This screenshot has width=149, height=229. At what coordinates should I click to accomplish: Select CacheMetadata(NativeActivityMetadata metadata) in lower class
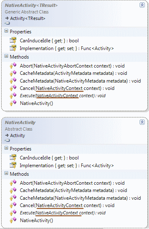[80, 198]
